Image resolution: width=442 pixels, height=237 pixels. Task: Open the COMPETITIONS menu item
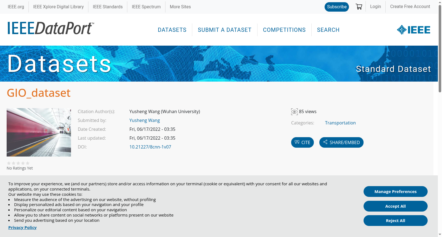[284, 30]
